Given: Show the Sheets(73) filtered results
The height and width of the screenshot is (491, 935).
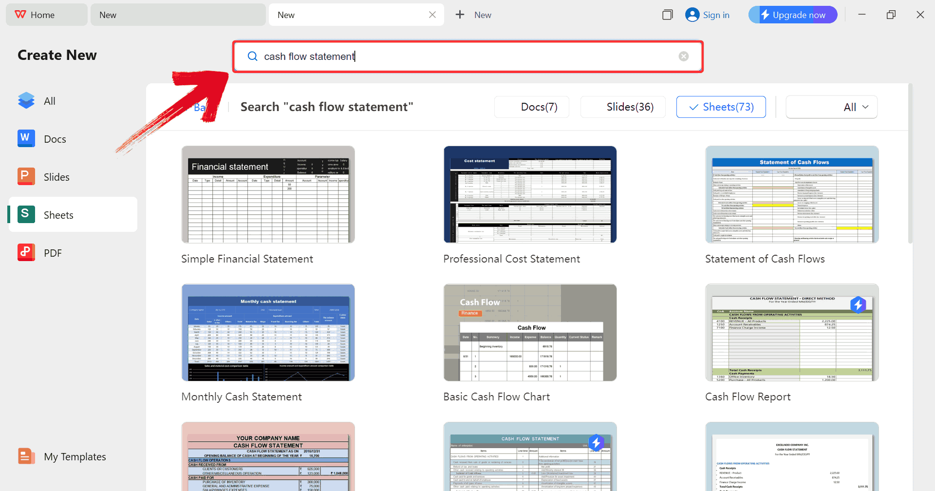Looking at the screenshot, I should click(x=721, y=107).
